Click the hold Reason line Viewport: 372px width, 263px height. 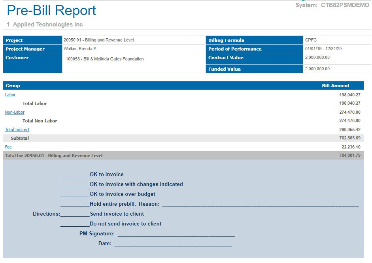[260, 204]
